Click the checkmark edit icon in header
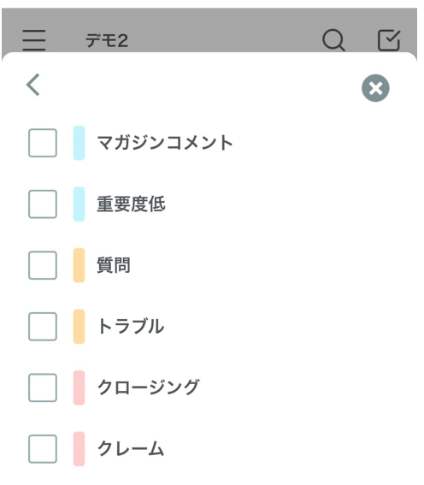424x485 pixels. click(389, 40)
